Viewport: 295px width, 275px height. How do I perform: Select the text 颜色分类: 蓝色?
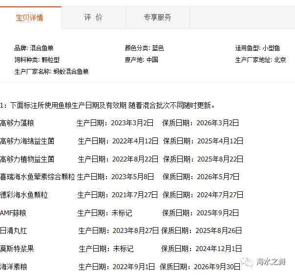144,48
